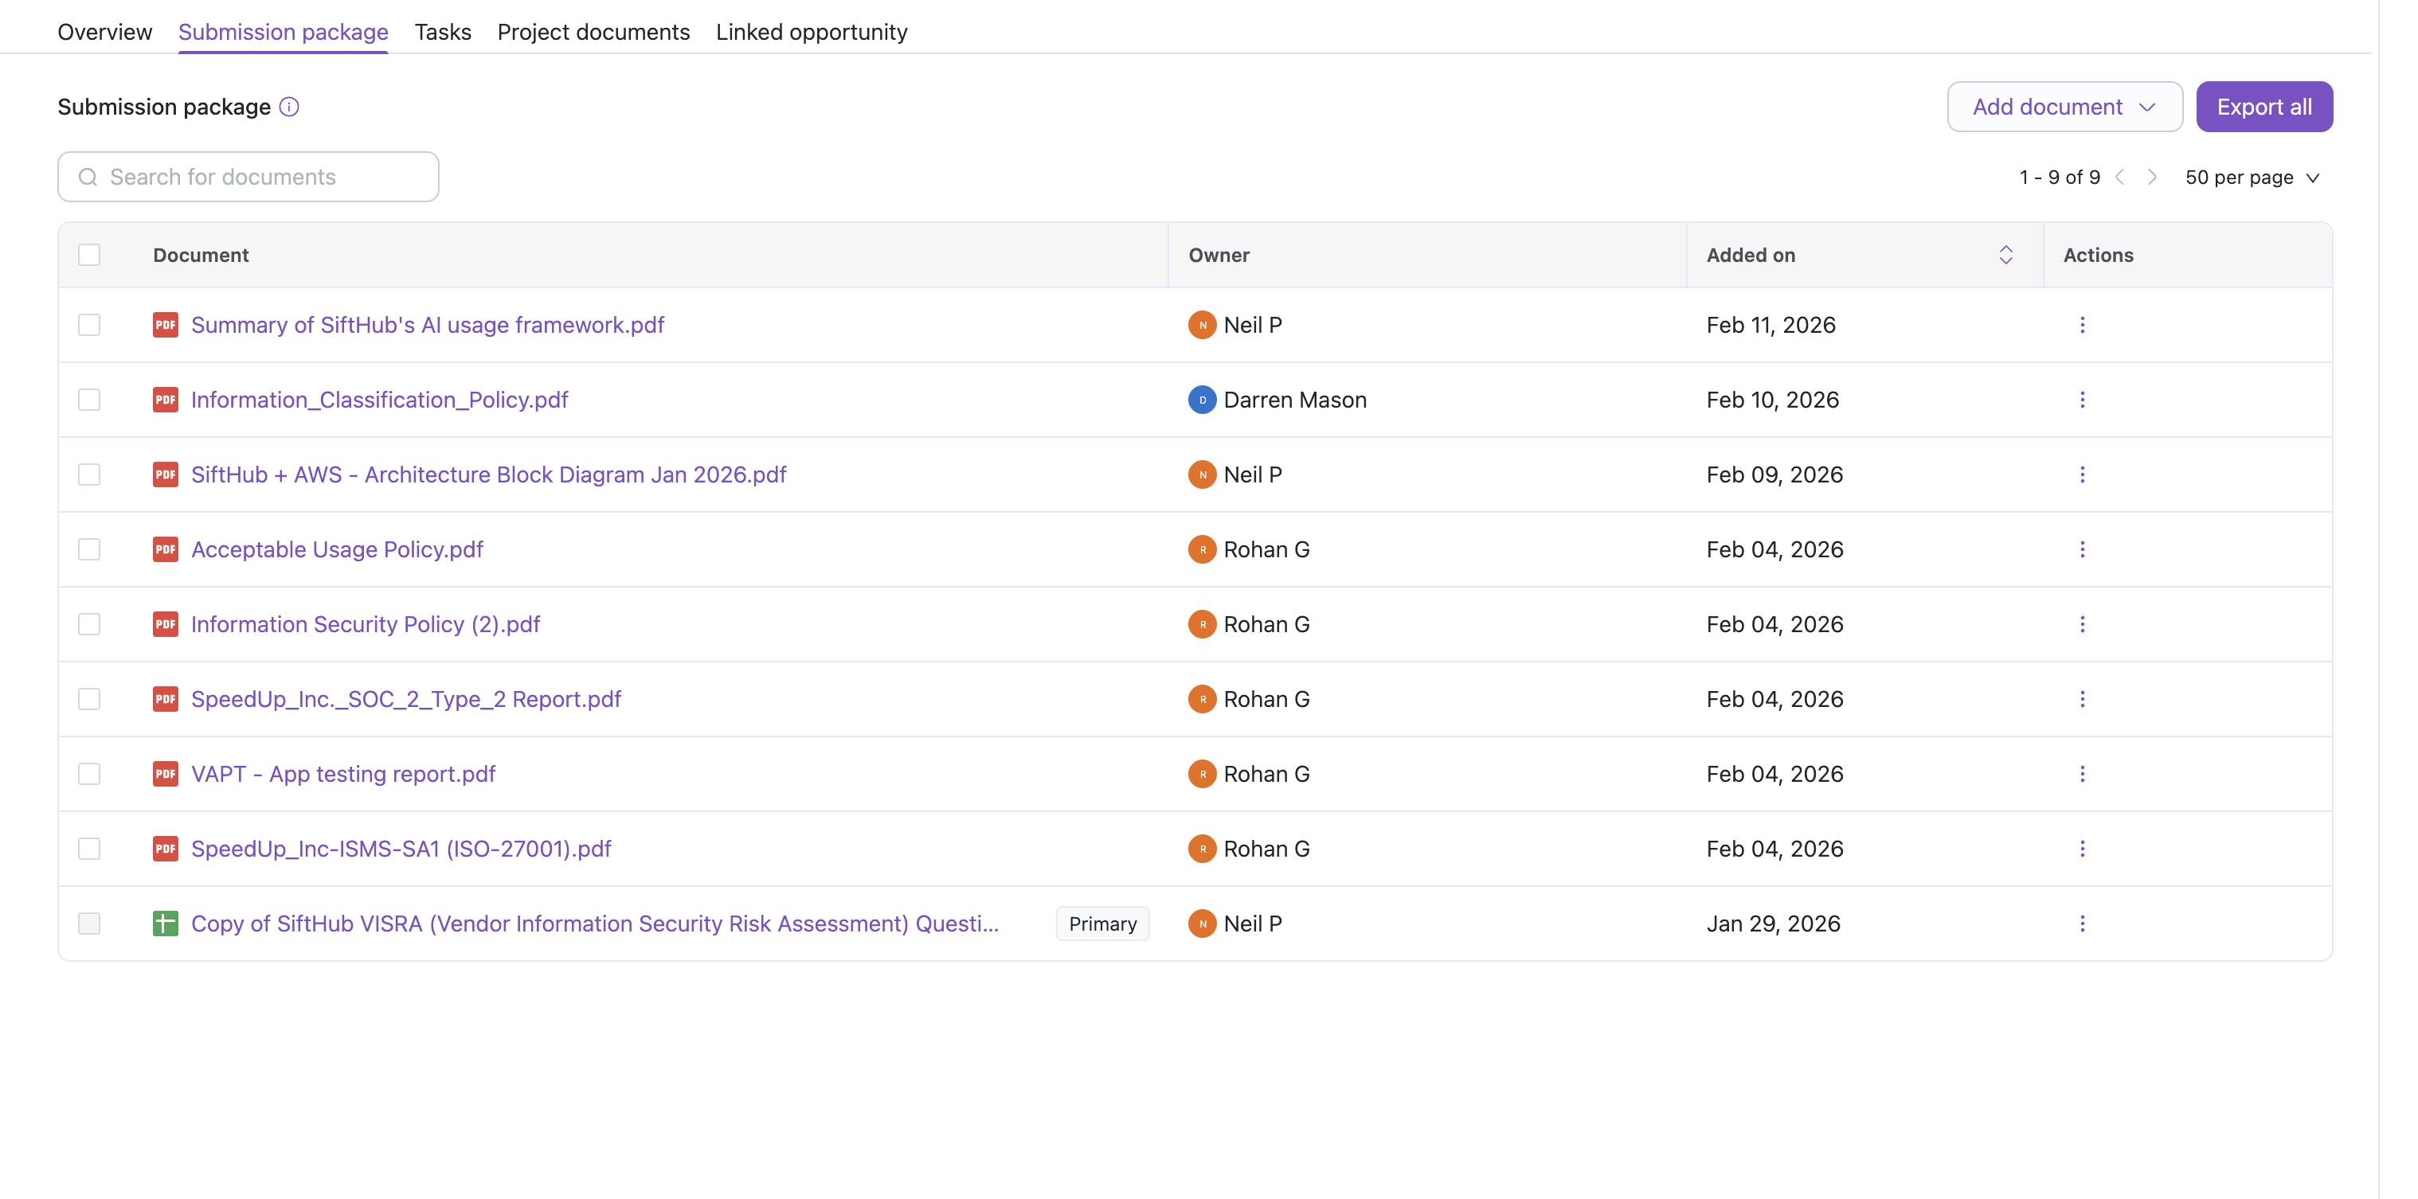Image resolution: width=2418 pixels, height=1199 pixels.
Task: Click the Export all button
Action: (x=2263, y=107)
